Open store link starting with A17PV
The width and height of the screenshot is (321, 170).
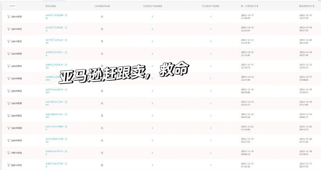point(54,41)
